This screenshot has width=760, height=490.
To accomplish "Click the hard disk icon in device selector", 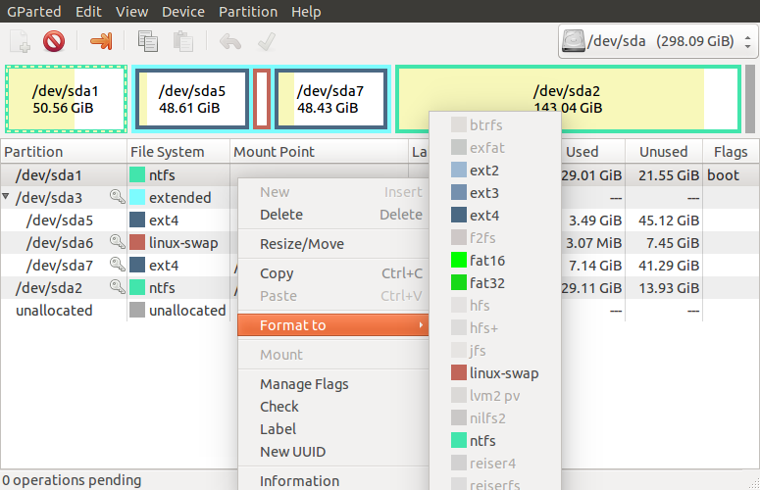I will coord(574,41).
